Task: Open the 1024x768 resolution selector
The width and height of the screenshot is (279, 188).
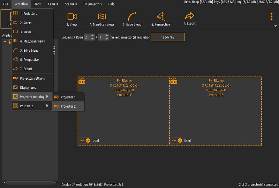Action: point(168,37)
